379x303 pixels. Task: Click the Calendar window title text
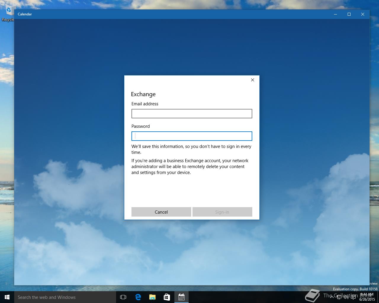25,14
